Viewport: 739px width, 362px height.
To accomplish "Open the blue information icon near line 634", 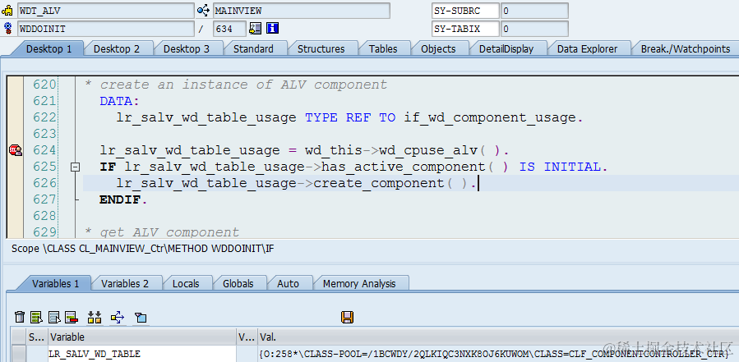I will pos(272,28).
